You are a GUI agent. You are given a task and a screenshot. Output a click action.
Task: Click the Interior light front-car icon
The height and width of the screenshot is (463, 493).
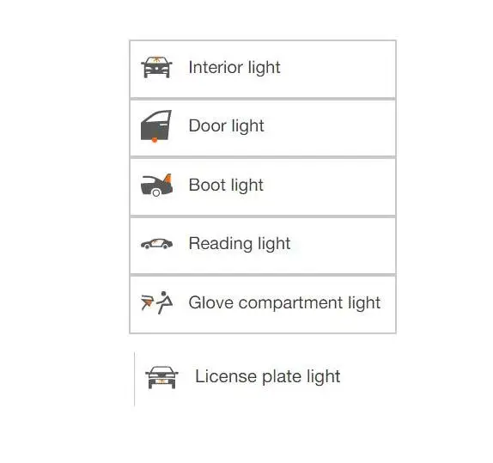coord(156,67)
